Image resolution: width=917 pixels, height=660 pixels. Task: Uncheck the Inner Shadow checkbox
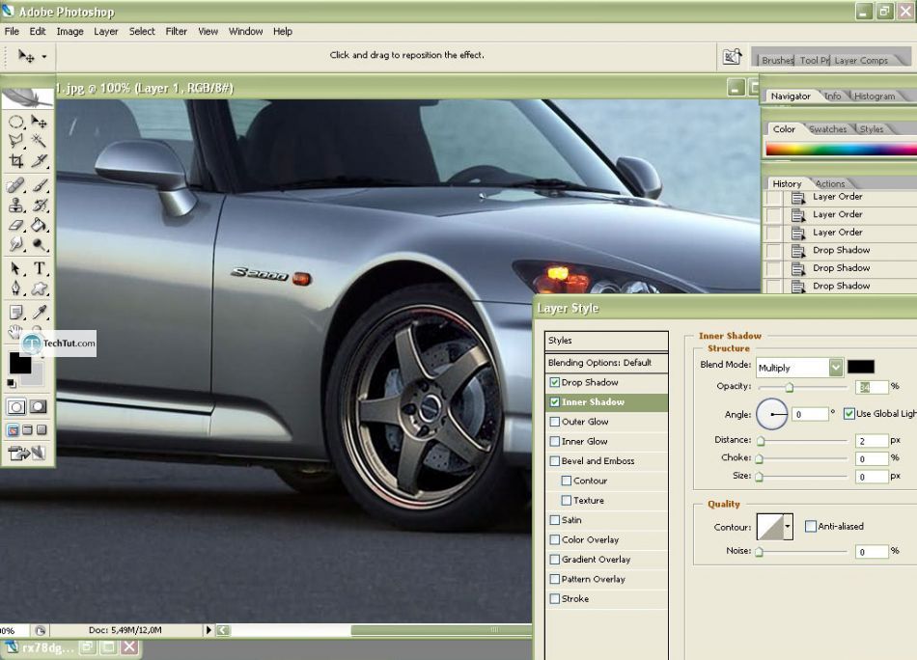tap(554, 402)
